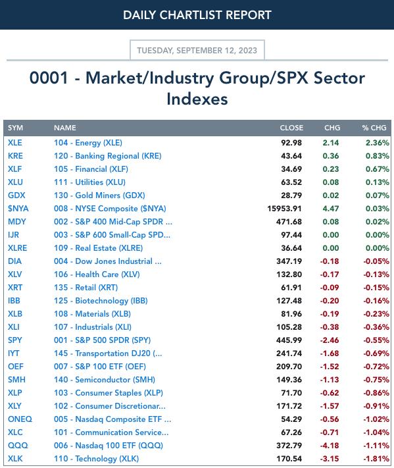
Task: Select 111 - Utilities (XLU) entry
Action: click(89, 182)
